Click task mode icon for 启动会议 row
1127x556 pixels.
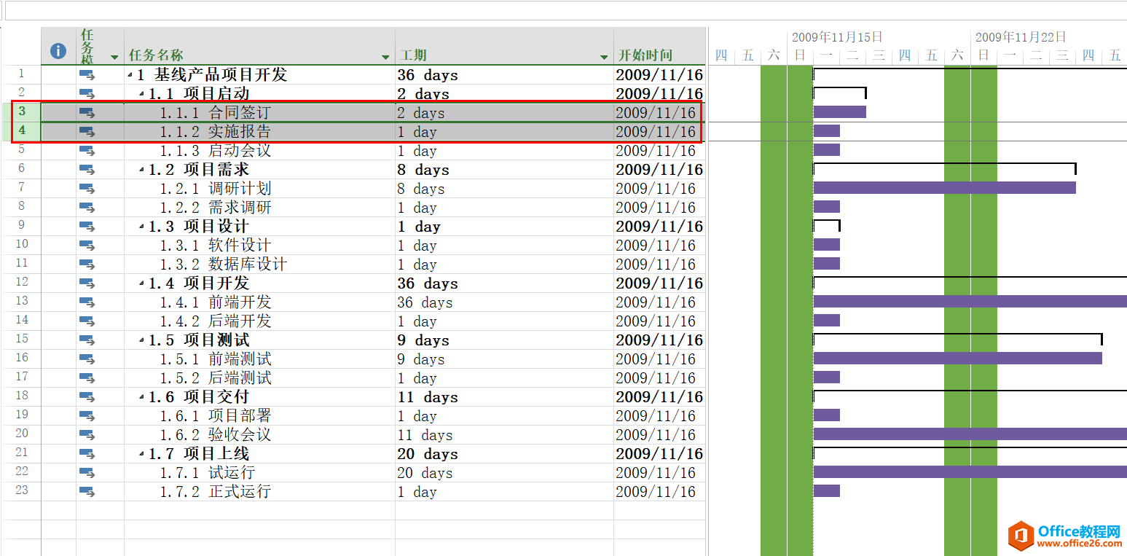87,150
